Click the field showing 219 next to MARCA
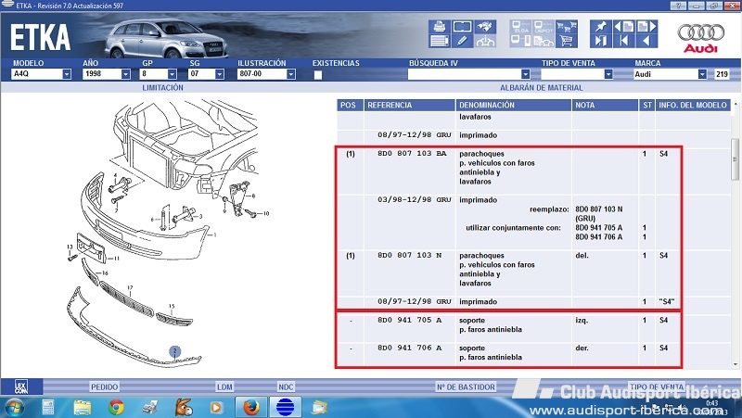The width and height of the screenshot is (742, 418). pos(722,74)
